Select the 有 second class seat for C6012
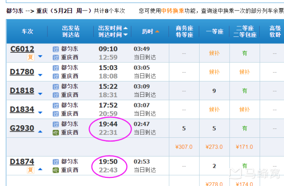This screenshot has height=186, width=284. click(x=245, y=53)
